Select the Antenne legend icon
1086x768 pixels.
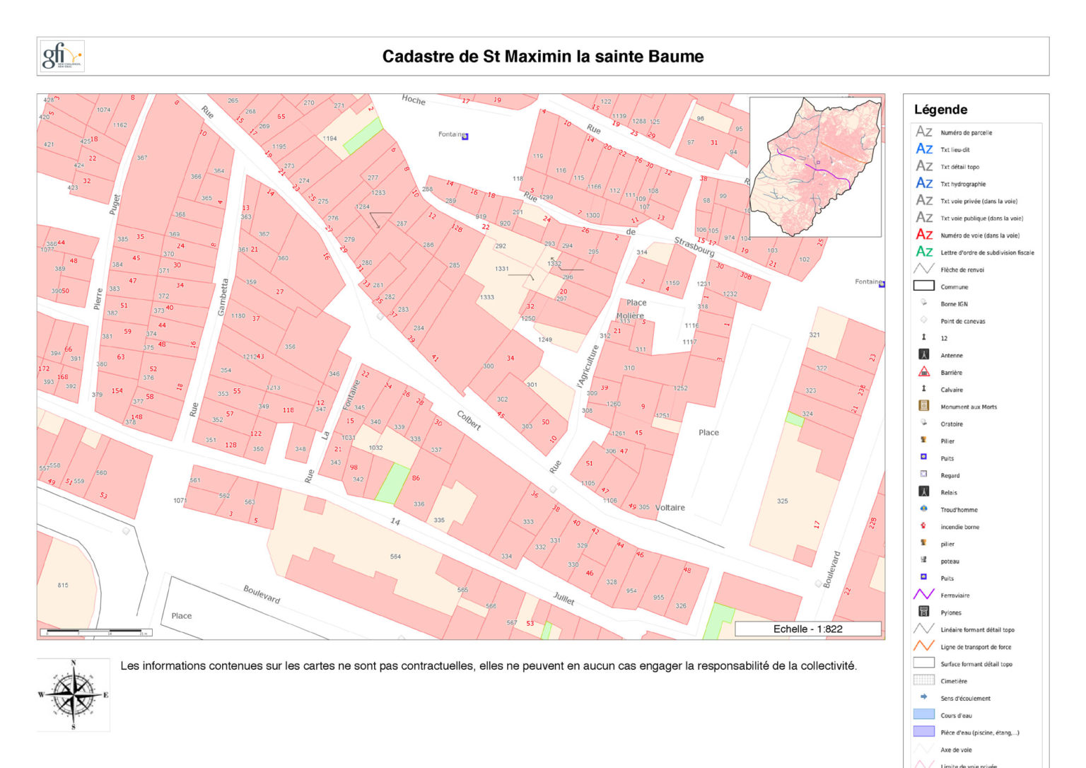click(923, 355)
